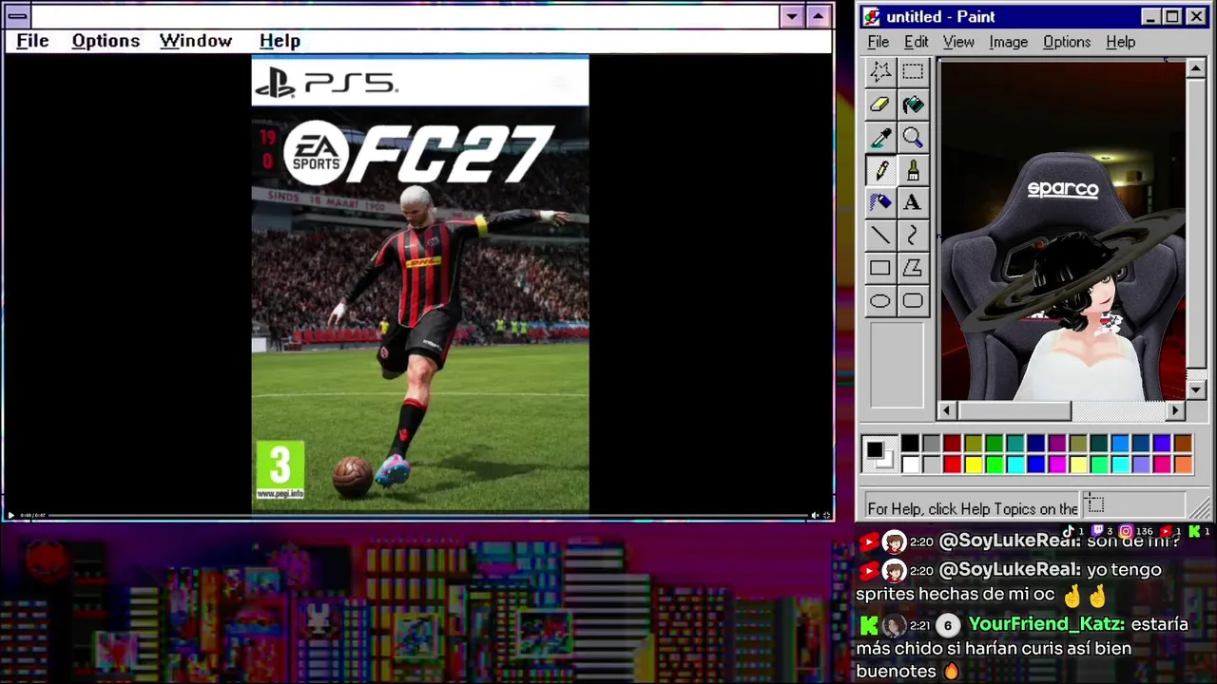Click the Kick icon beside YourFriend_Katz
This screenshot has width=1217, height=684.
click(x=869, y=625)
